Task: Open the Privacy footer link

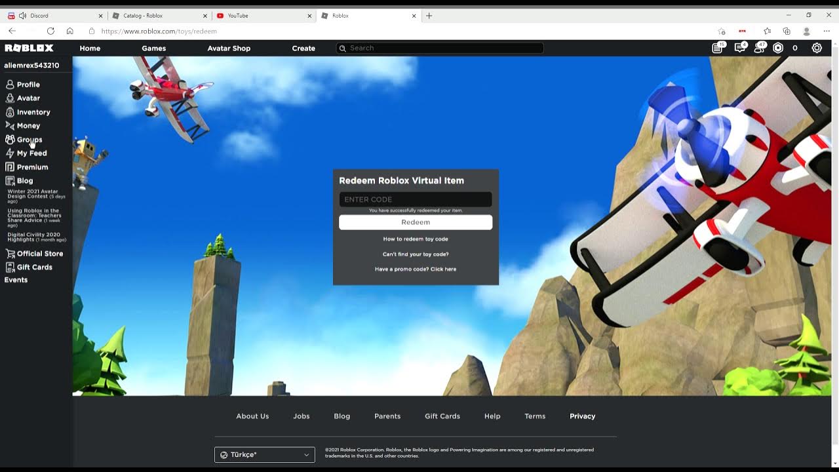Action: pos(583,416)
